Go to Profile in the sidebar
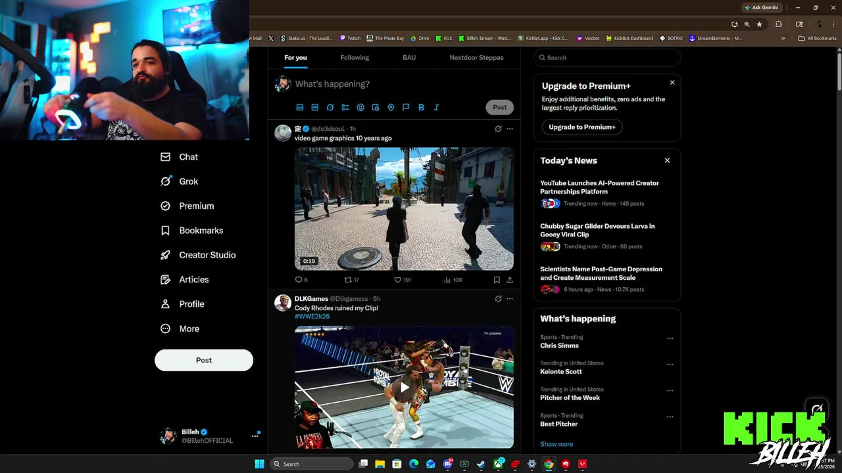 [x=183, y=304]
